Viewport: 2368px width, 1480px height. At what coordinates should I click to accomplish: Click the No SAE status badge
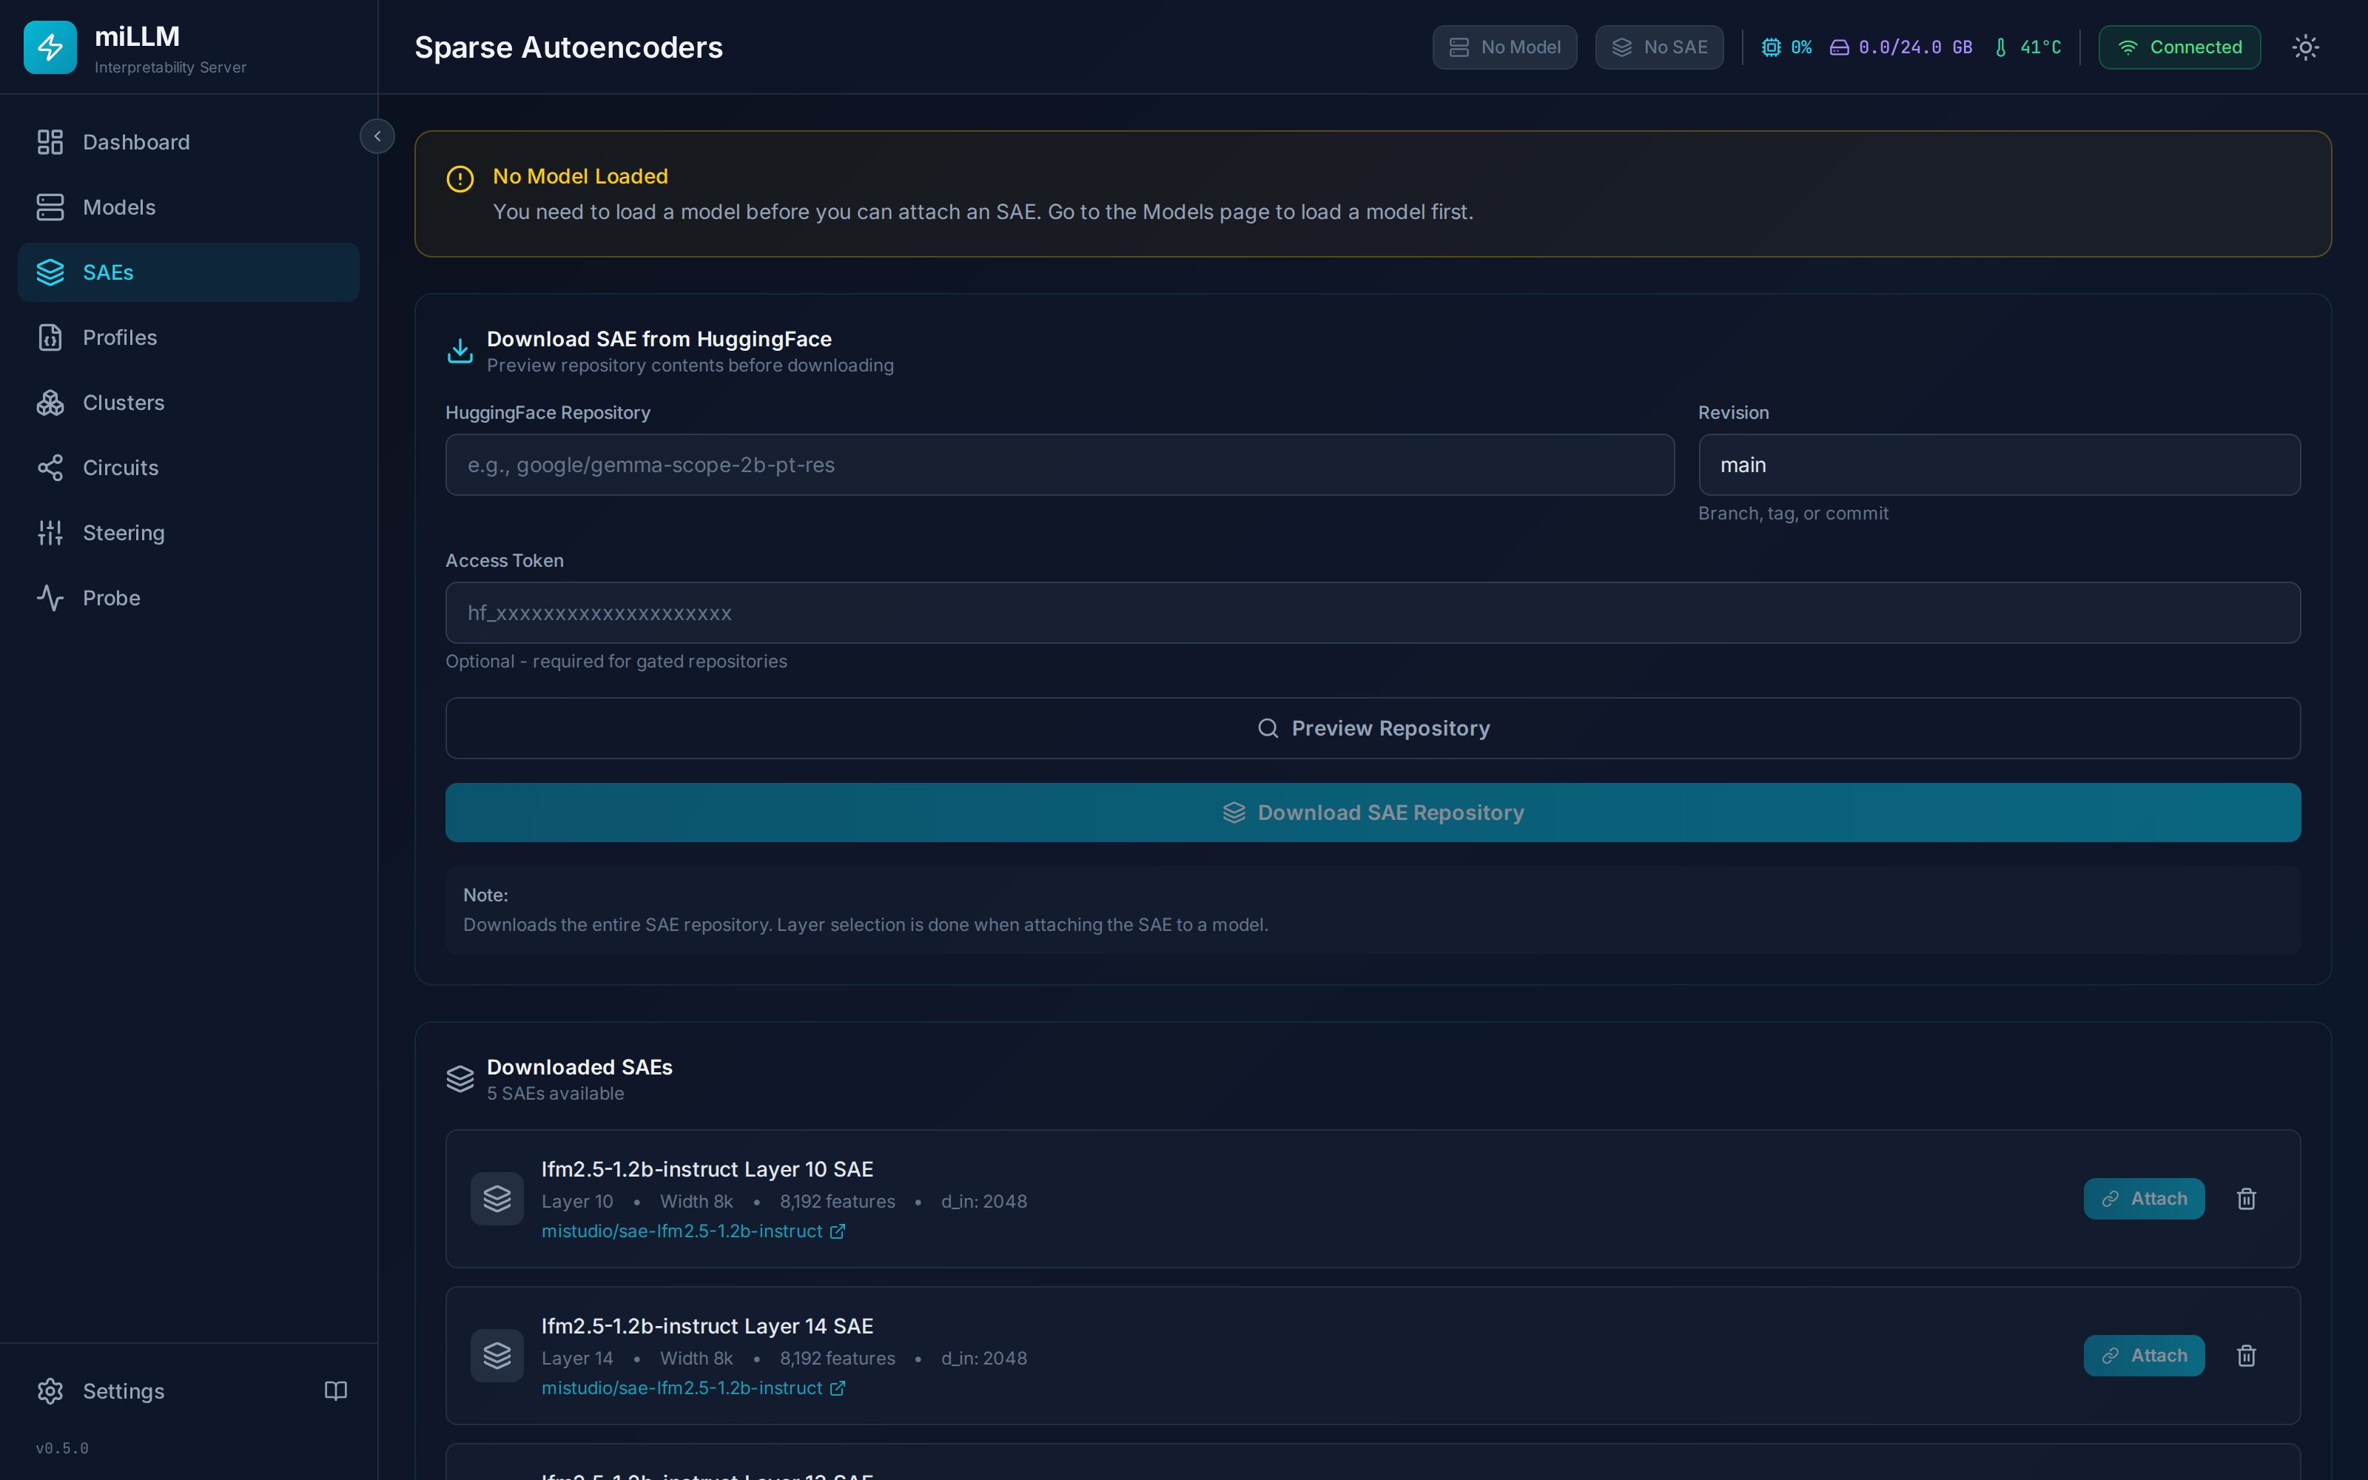click(1658, 47)
